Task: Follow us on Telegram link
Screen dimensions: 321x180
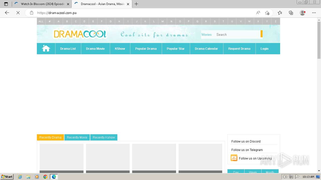Action: pyautogui.click(x=247, y=150)
